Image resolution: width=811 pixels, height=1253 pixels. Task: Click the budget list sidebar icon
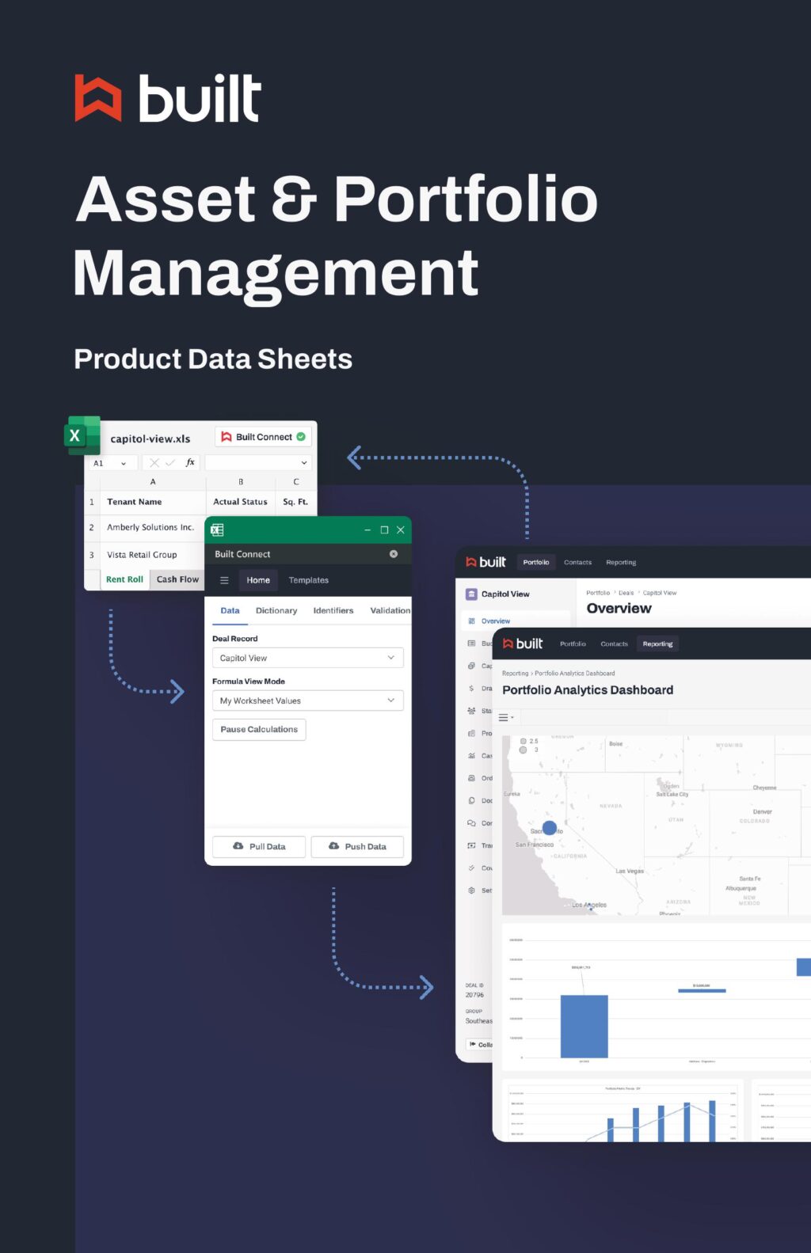pyautogui.click(x=471, y=644)
